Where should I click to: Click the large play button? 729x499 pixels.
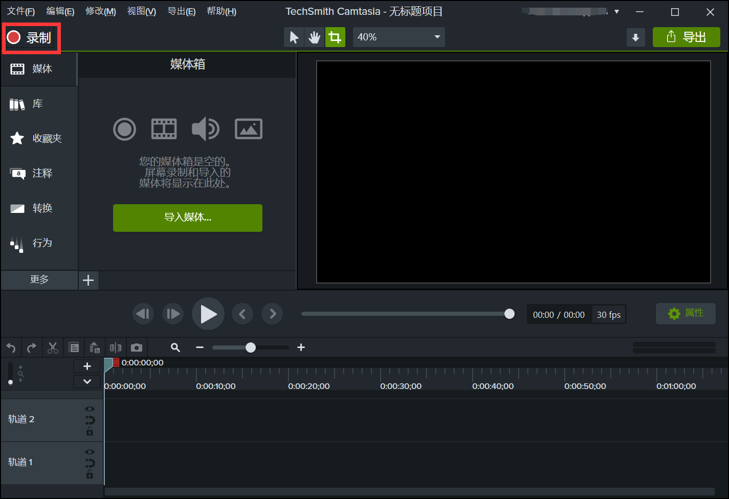click(208, 314)
